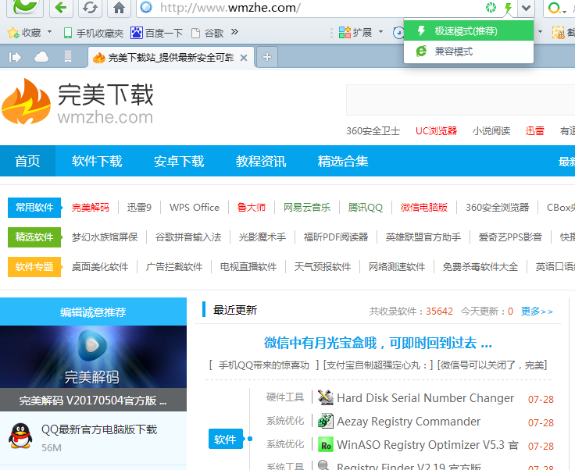Open a new tab with plus button
Screen dimensions: 575x470
(267, 57)
